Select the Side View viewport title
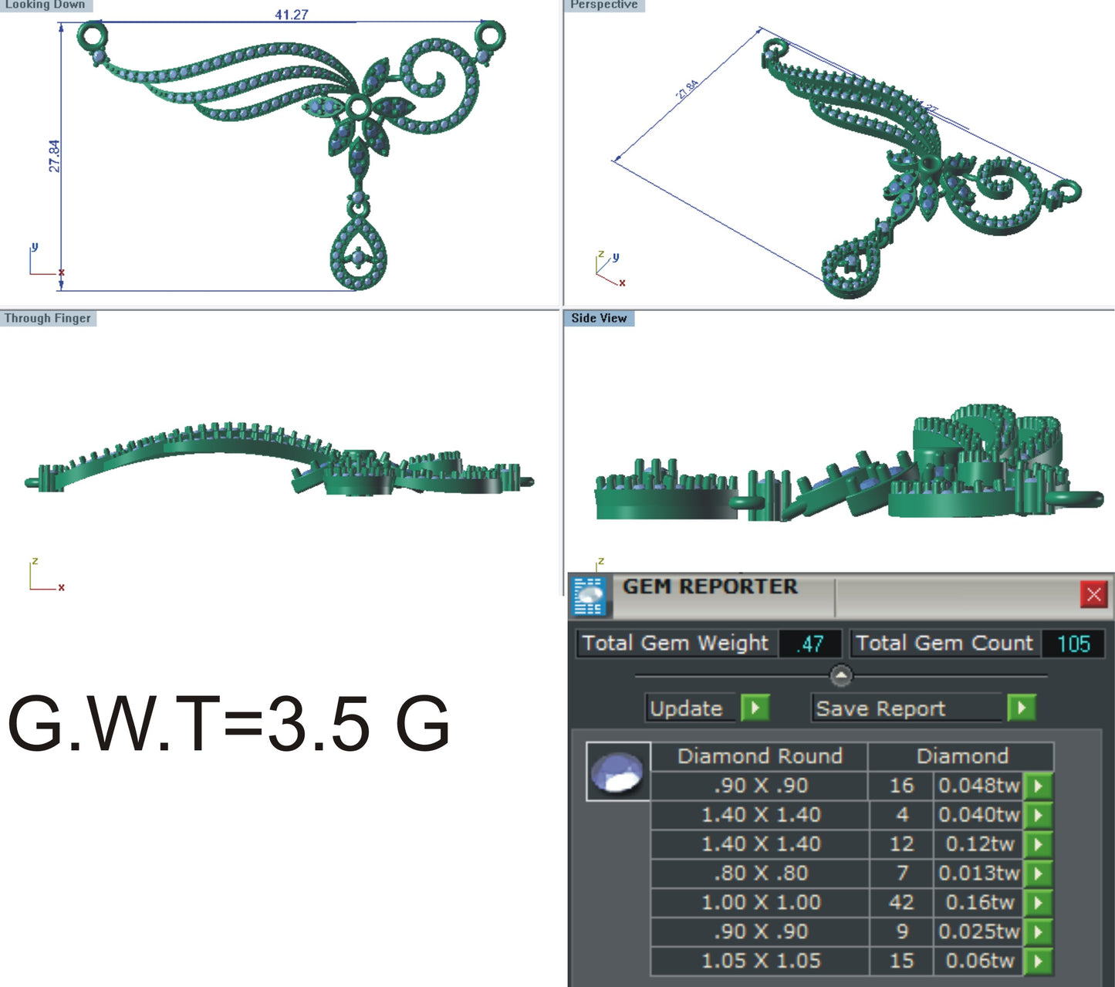Image resolution: width=1115 pixels, height=987 pixels. click(599, 317)
